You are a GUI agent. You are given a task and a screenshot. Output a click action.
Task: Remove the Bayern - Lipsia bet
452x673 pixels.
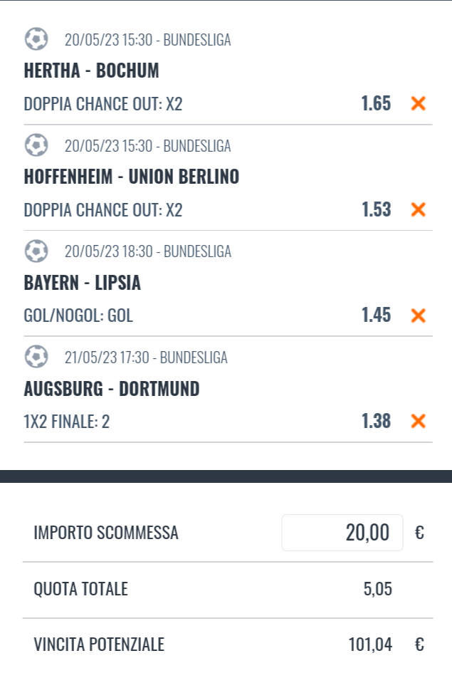coord(419,315)
